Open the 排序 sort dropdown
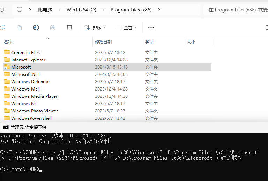Viewport: 268px width, 181px height. tap(95, 27)
